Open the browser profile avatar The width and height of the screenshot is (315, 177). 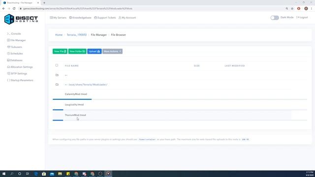(306, 9)
